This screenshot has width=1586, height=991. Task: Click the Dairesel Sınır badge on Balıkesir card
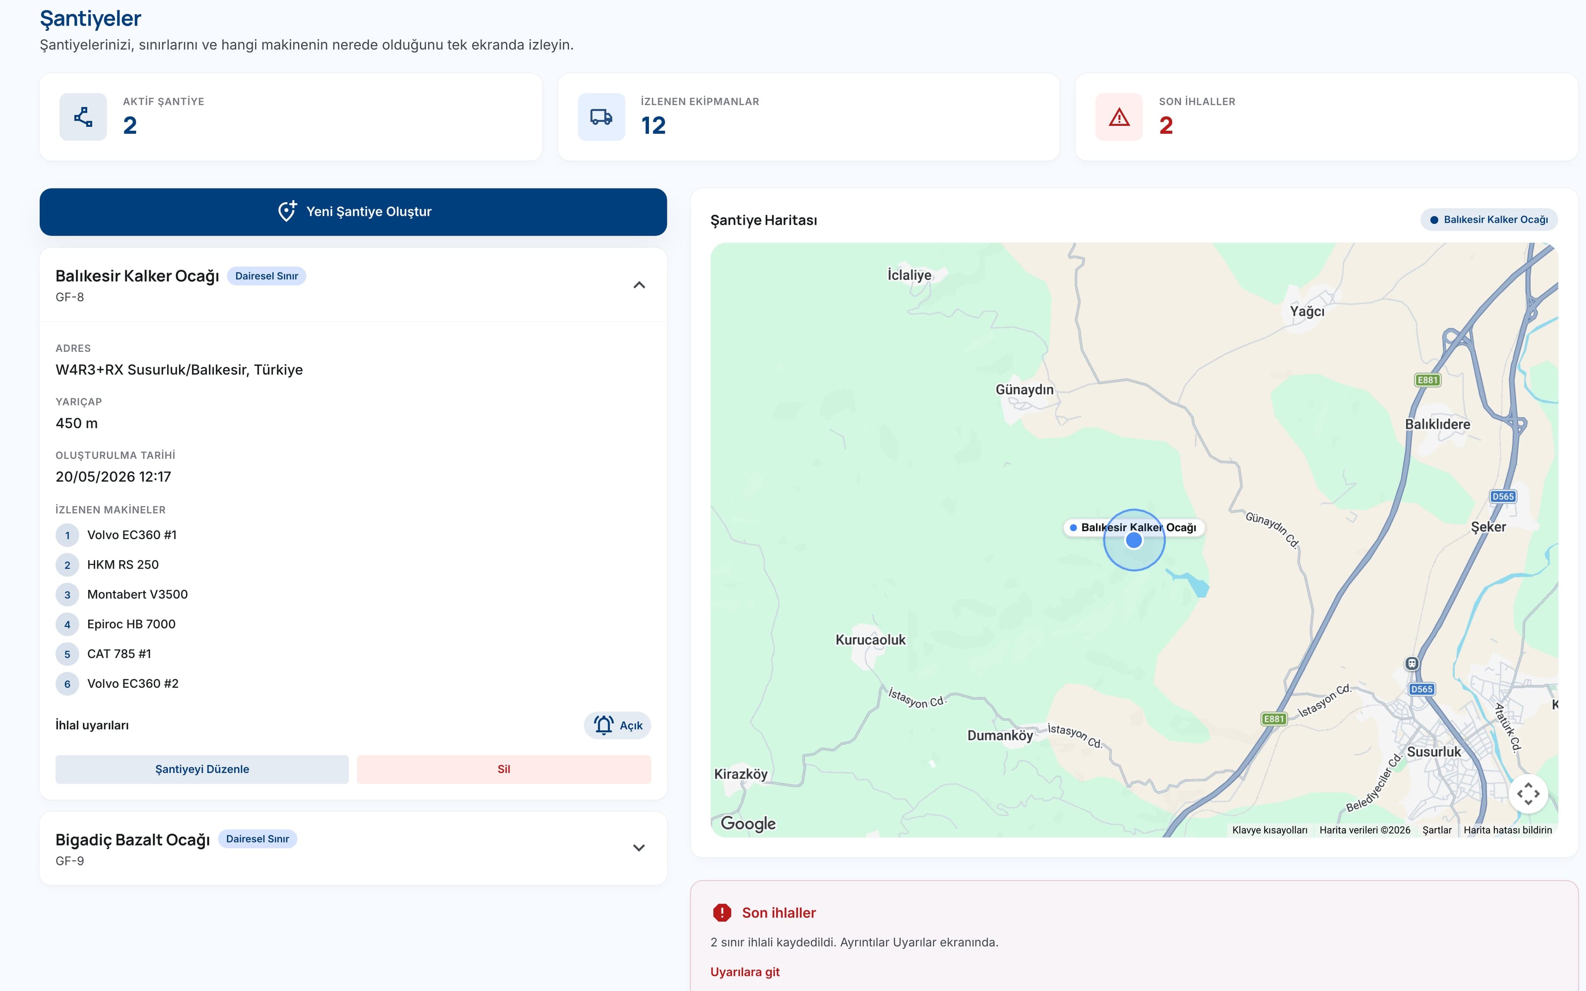267,276
